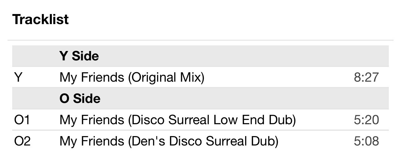Select the Original Mix track row
The height and width of the screenshot is (163, 401).
[200, 77]
